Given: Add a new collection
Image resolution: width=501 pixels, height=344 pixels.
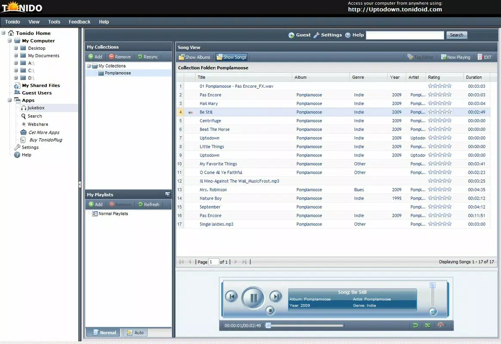Looking at the screenshot, I should (x=95, y=56).
